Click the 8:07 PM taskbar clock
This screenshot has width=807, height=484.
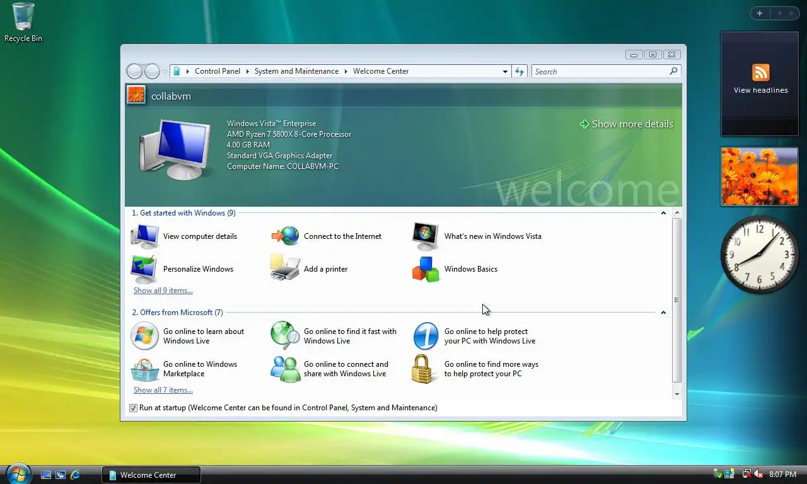[782, 474]
